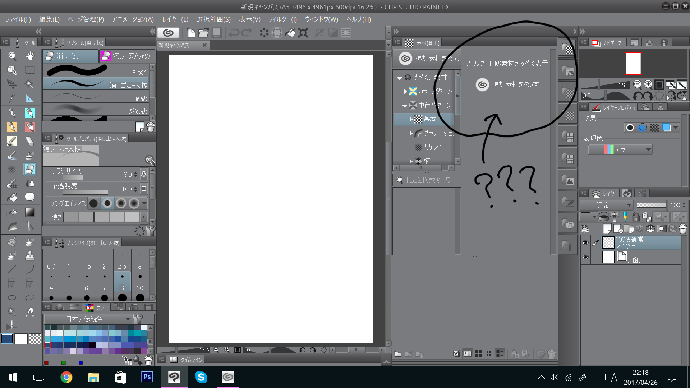This screenshot has height=388, width=690.
Task: Open the レイヤー(L) menu
Action: [175, 19]
